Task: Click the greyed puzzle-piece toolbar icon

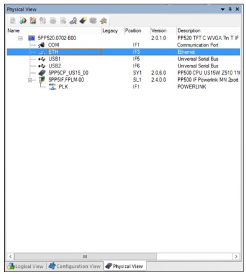Action: (93, 20)
